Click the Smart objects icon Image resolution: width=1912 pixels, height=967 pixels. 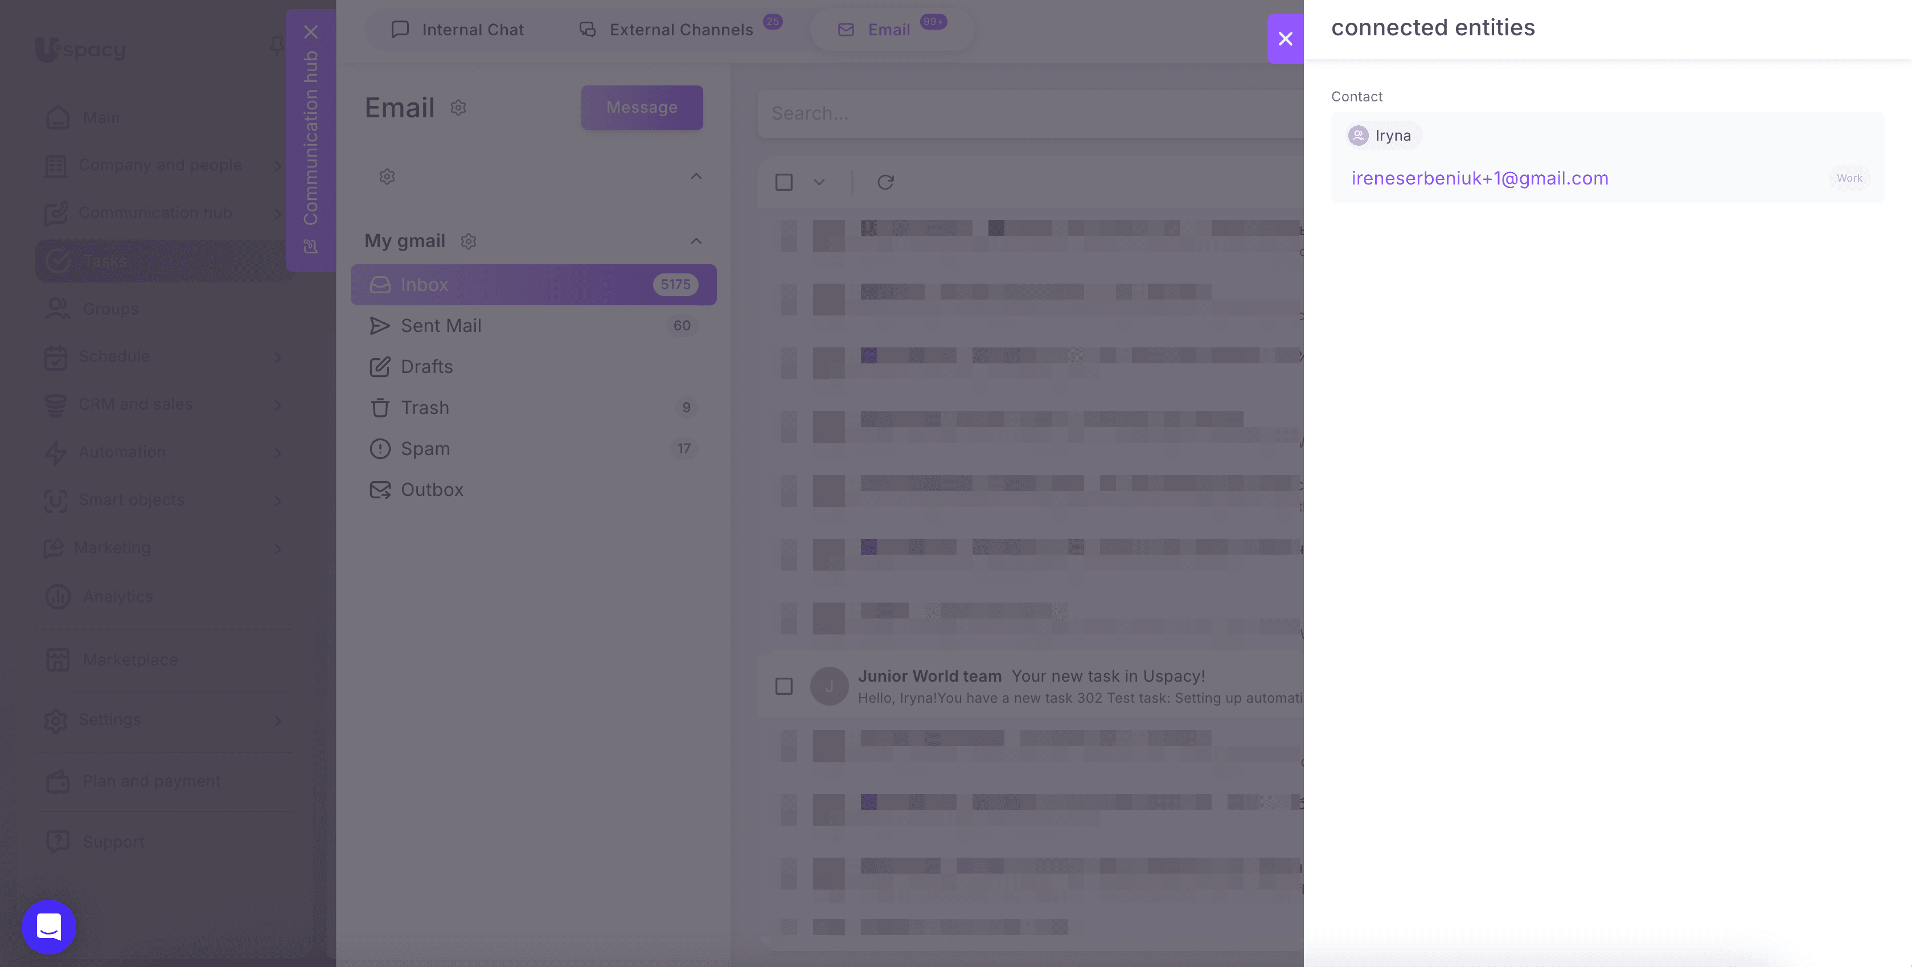[x=56, y=500]
